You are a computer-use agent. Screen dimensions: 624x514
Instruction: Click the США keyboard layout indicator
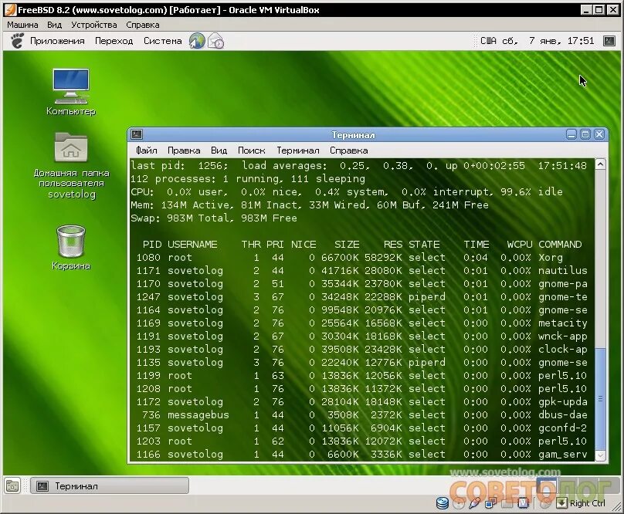pyautogui.click(x=488, y=41)
